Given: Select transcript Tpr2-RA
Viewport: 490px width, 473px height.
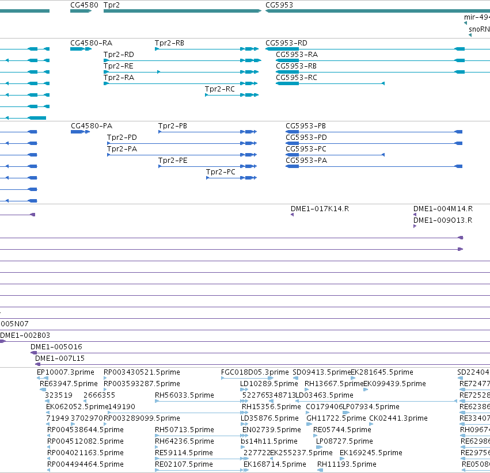Looking at the screenshot, I should (119, 78).
